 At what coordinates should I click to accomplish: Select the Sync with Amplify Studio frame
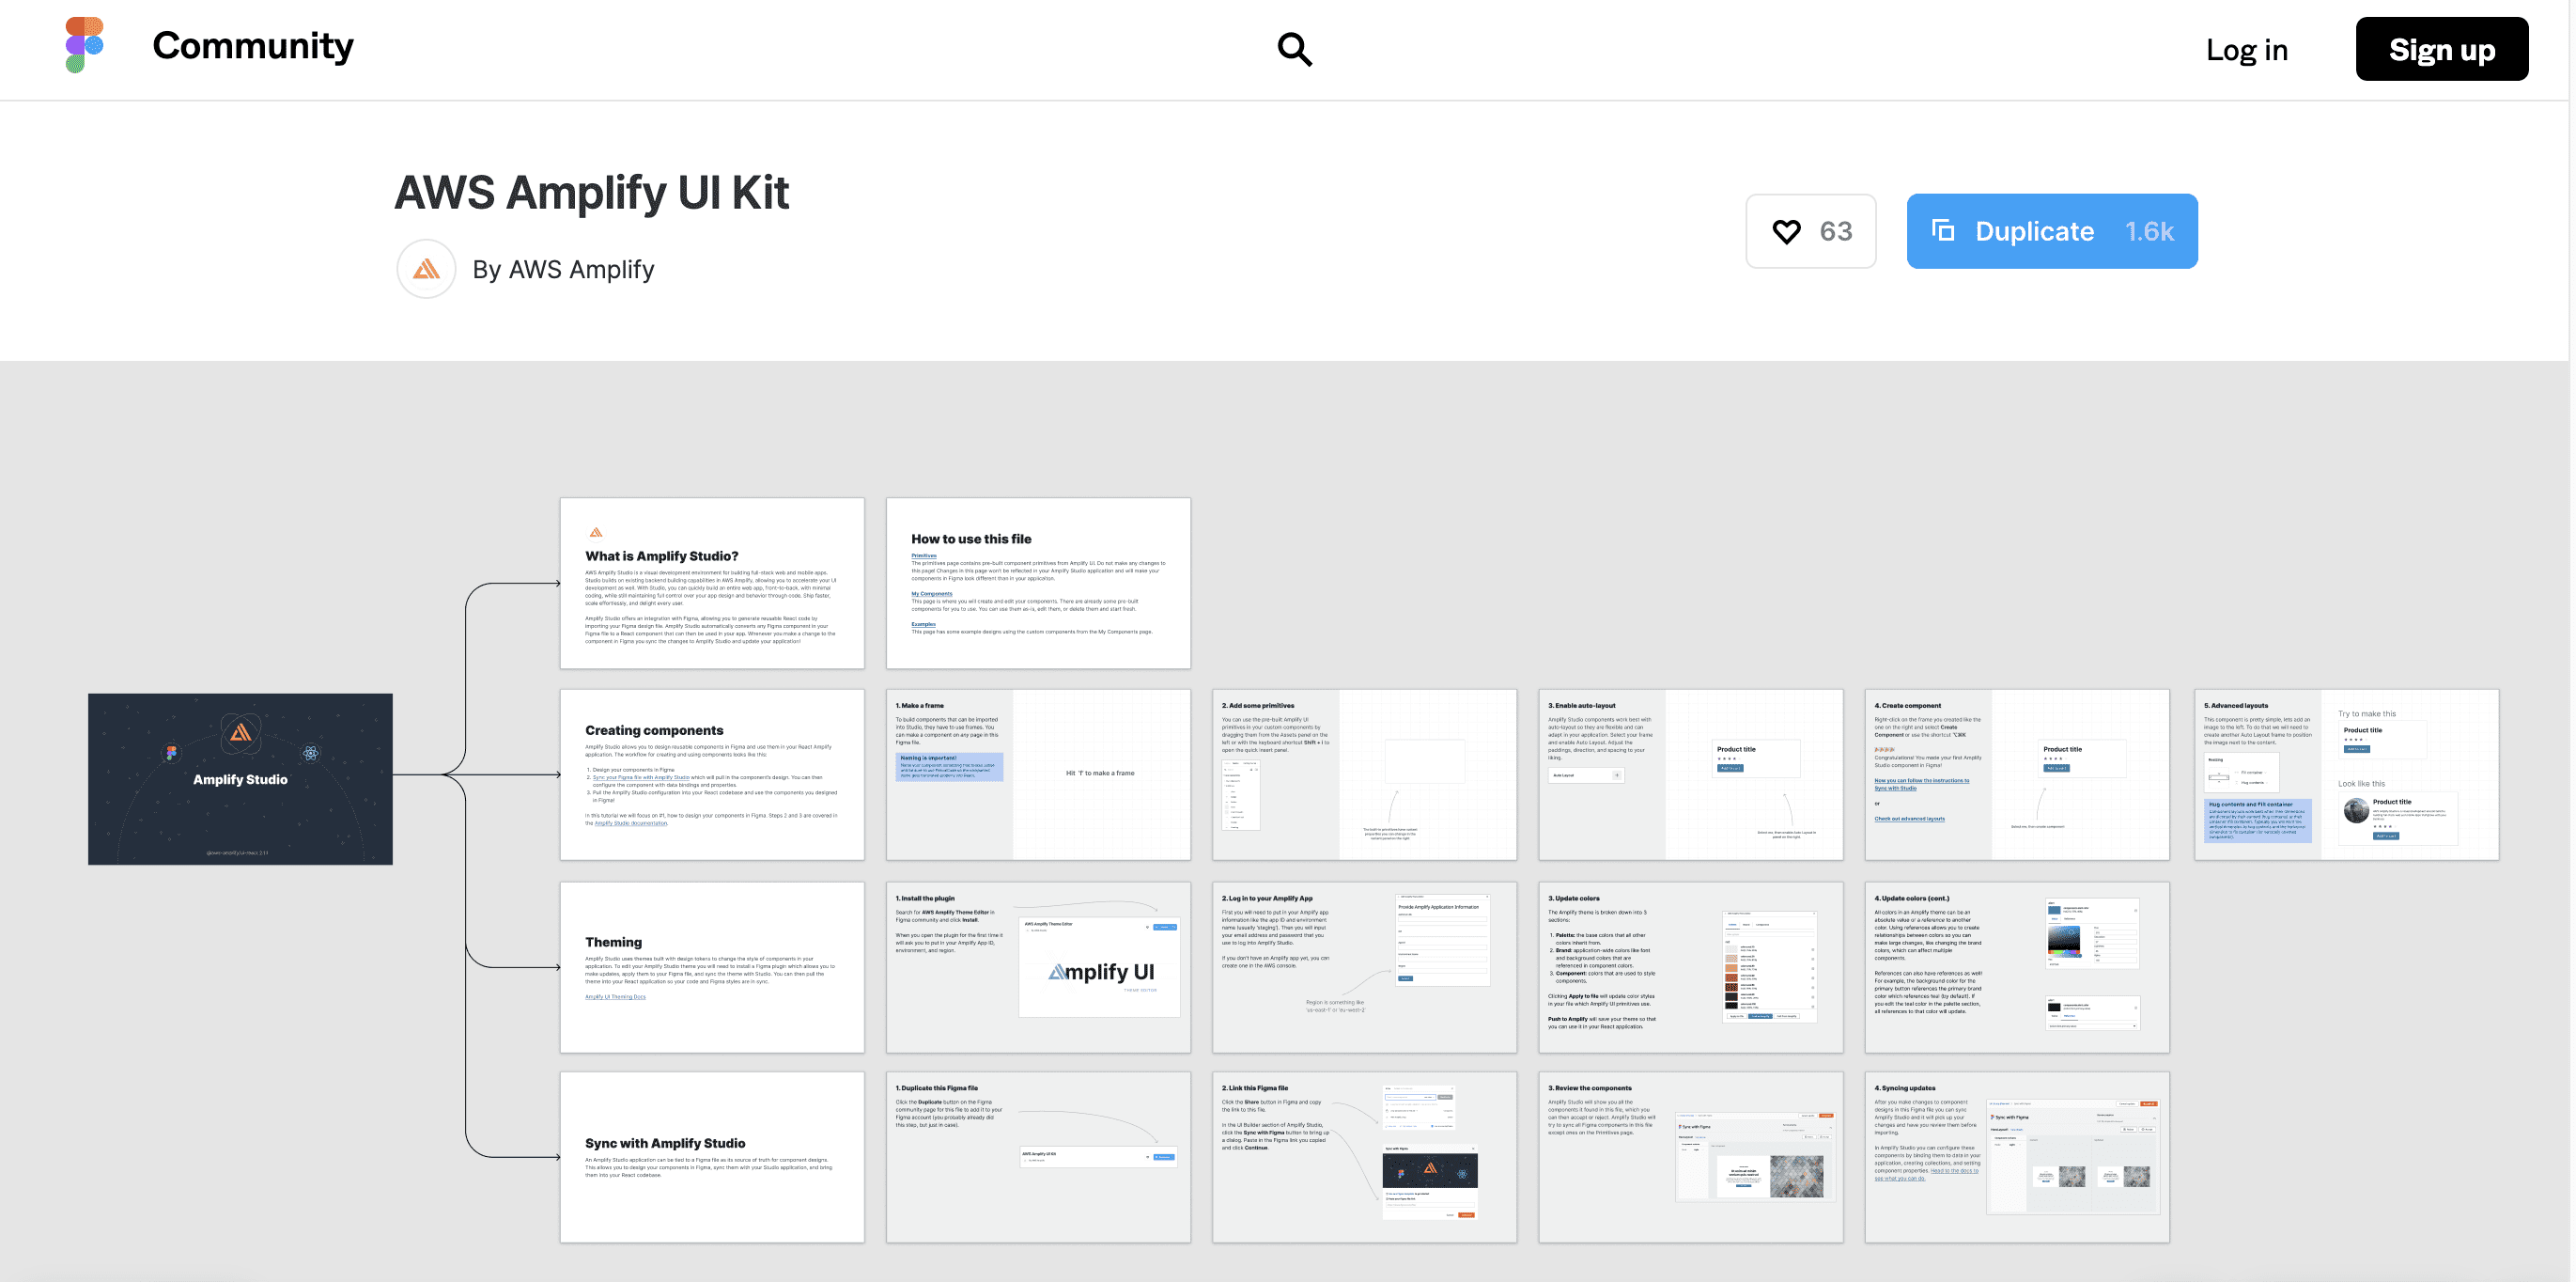[712, 1157]
